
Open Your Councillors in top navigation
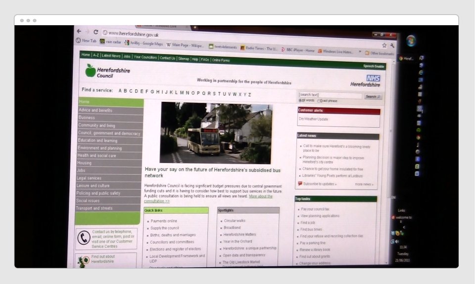(145, 57)
